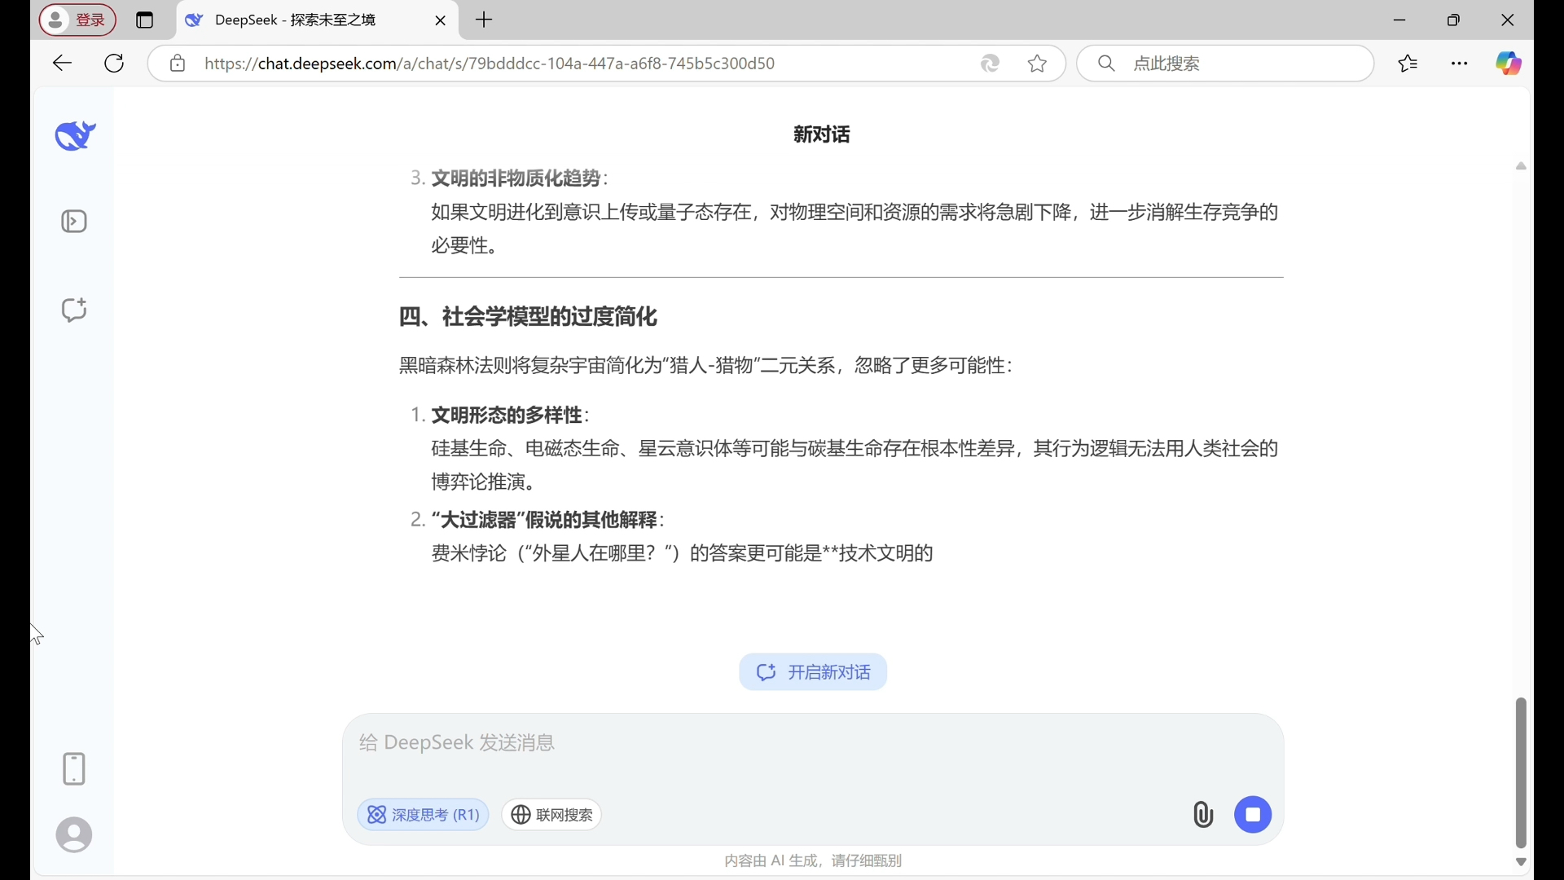The width and height of the screenshot is (1564, 880).
Task: Attach a file with the paperclip icon
Action: click(1203, 814)
